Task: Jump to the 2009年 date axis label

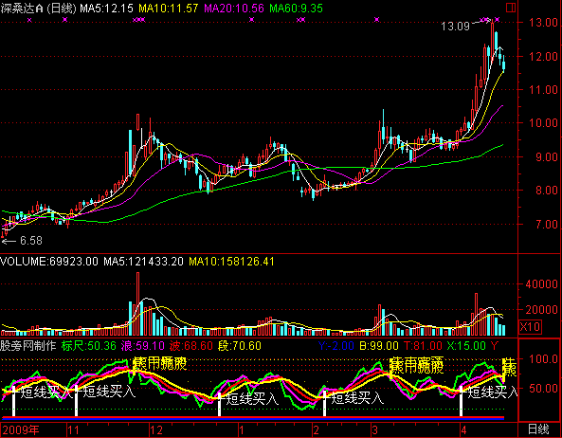Action: pyautogui.click(x=20, y=429)
